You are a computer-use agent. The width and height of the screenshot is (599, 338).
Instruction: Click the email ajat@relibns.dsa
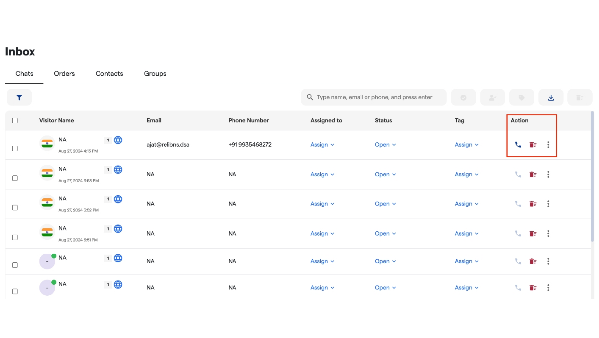[x=168, y=145]
